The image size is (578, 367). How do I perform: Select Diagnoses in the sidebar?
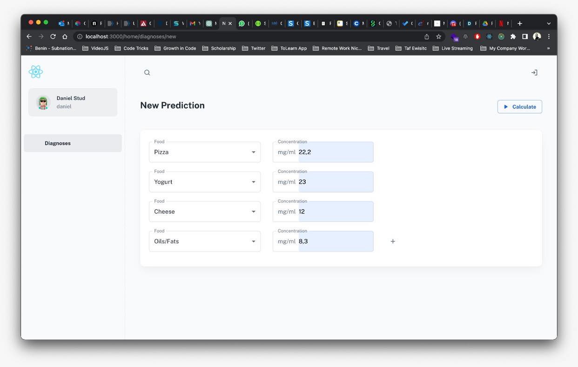(x=73, y=143)
